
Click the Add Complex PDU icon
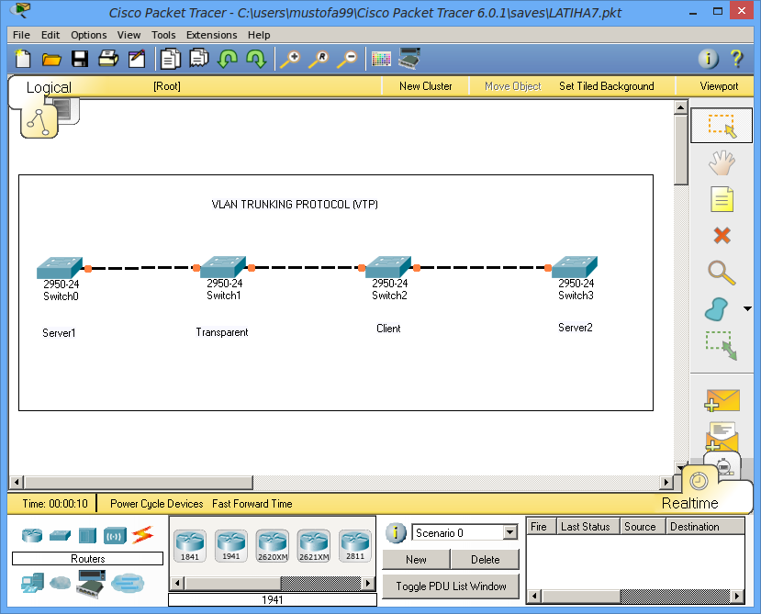point(722,435)
